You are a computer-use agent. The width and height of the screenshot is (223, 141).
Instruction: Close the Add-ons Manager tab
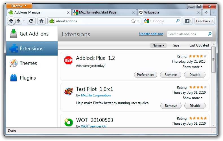68,12
